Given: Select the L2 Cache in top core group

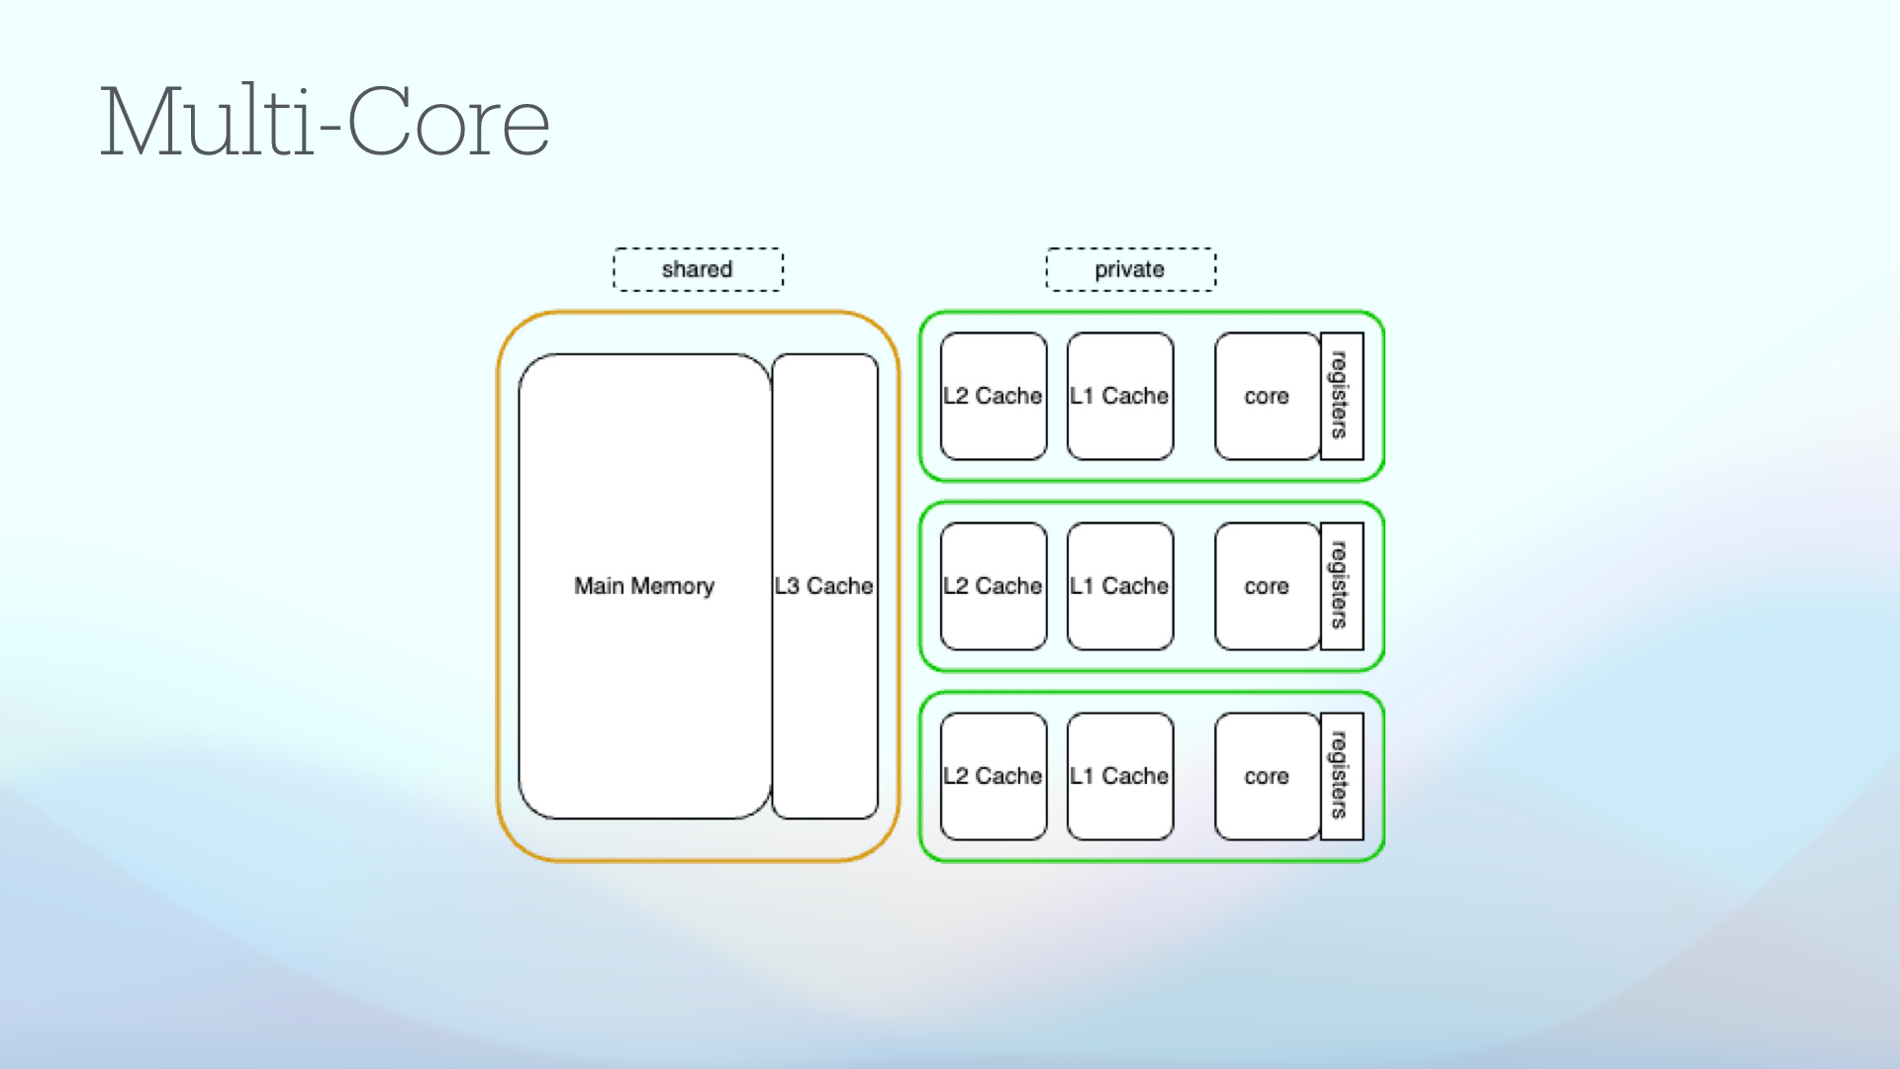Looking at the screenshot, I should (993, 396).
